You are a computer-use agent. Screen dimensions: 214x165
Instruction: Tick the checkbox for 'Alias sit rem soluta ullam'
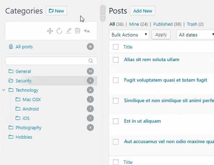[x=116, y=60]
